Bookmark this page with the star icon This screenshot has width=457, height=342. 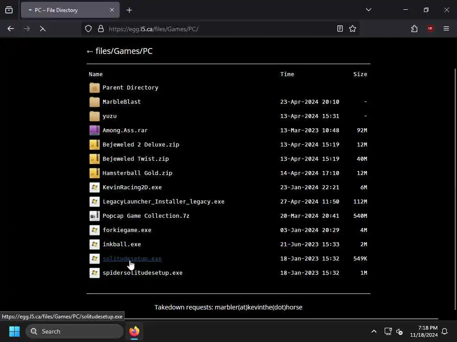coord(353,28)
